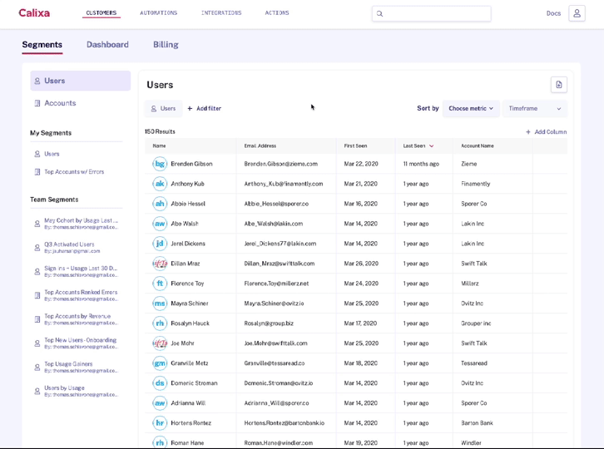The image size is (604, 449).
Task: Click the Tessaread account cell
Action: pyautogui.click(x=474, y=363)
